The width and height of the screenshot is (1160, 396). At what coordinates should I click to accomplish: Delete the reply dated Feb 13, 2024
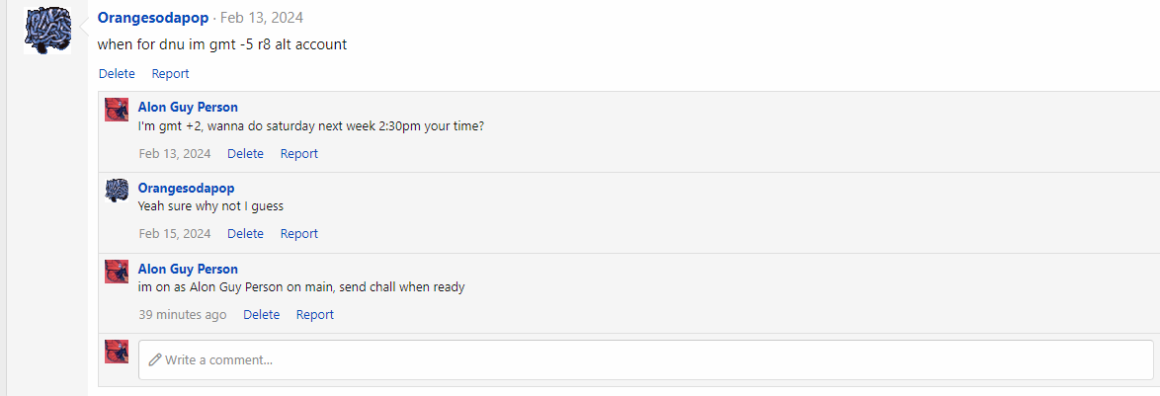click(246, 154)
